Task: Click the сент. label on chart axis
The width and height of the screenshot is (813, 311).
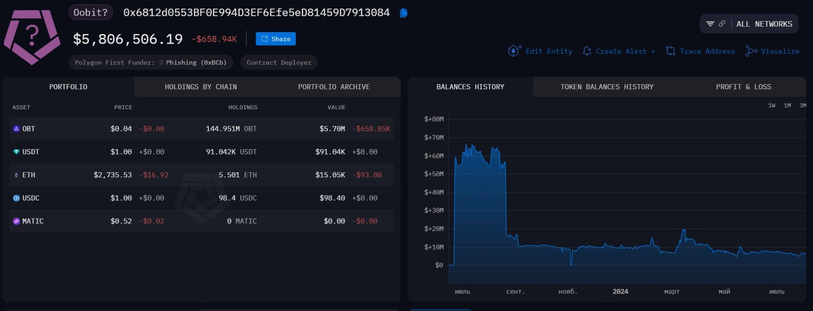Action: [516, 292]
